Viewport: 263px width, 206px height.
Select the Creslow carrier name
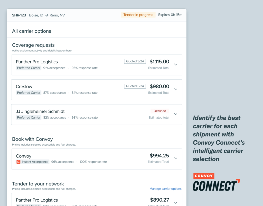(x=24, y=87)
